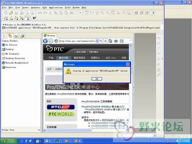Toggle annotation element display
This screenshot has height=144, width=192.
pyautogui.click(x=27, y=18)
